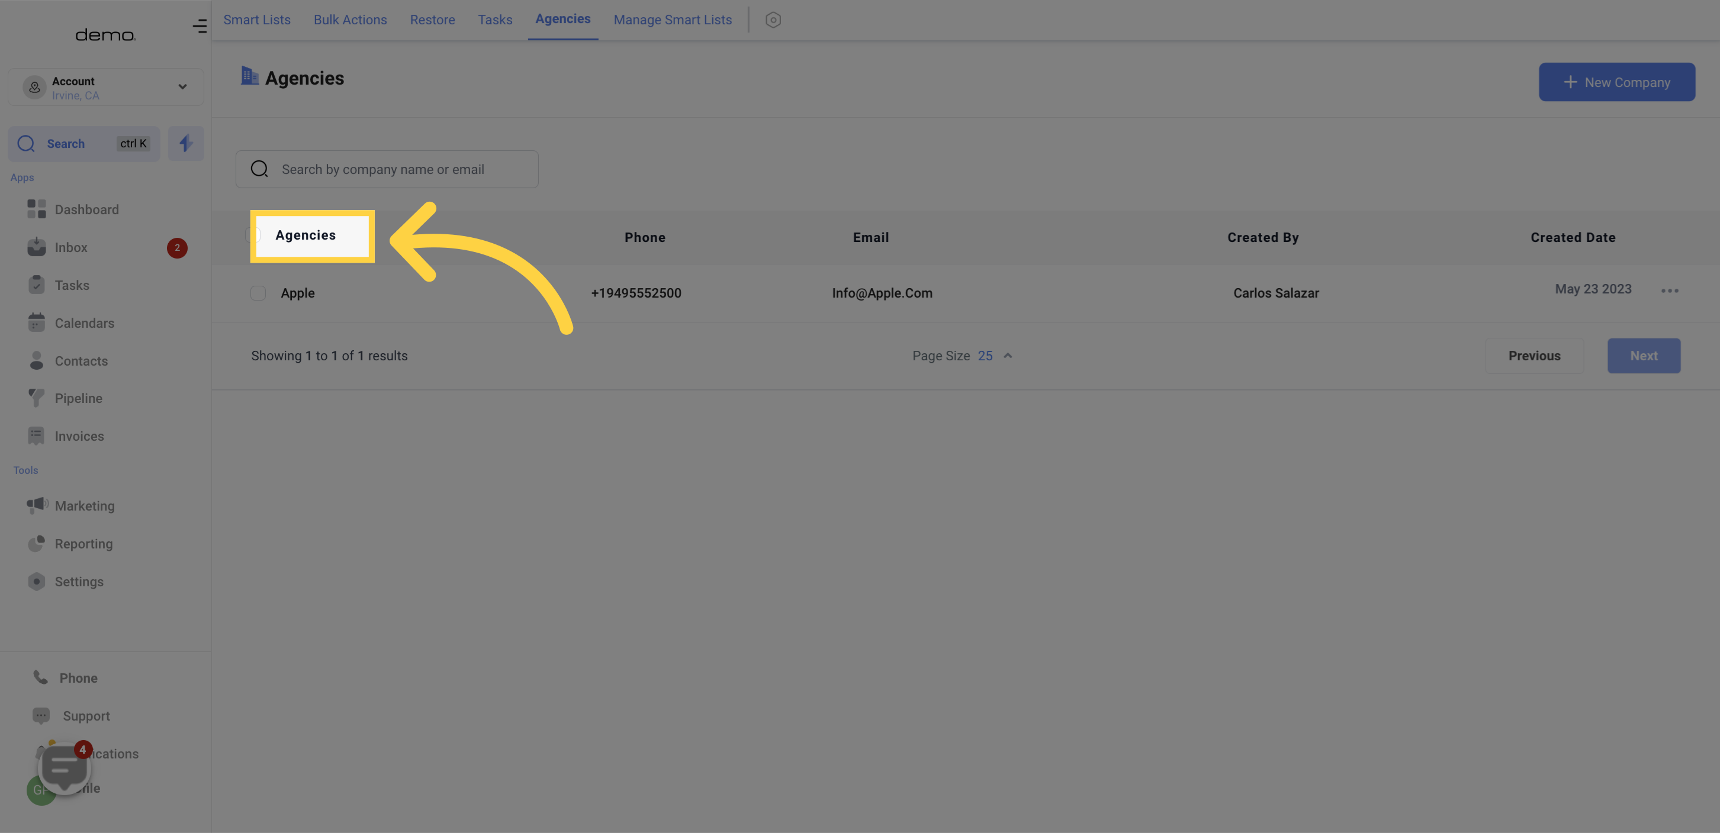Click the account avatar icon
The height and width of the screenshot is (833, 1720).
(35, 88)
